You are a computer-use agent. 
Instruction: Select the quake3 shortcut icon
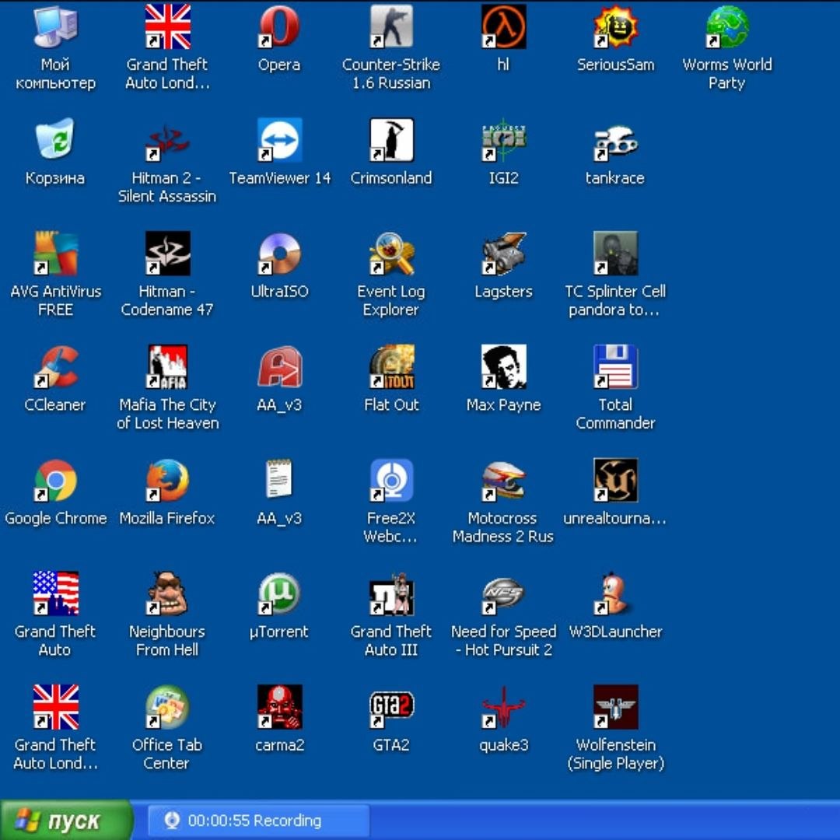(x=503, y=707)
